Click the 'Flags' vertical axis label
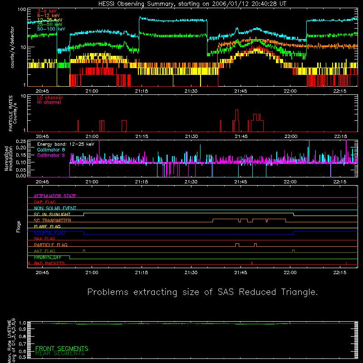363x363 pixels. pyautogui.click(x=18, y=226)
